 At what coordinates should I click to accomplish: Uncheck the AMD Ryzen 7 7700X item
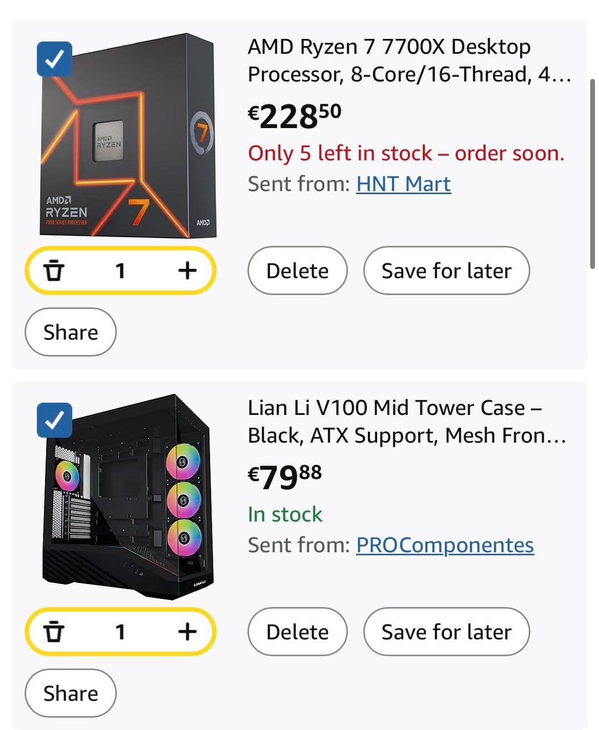coord(54,59)
